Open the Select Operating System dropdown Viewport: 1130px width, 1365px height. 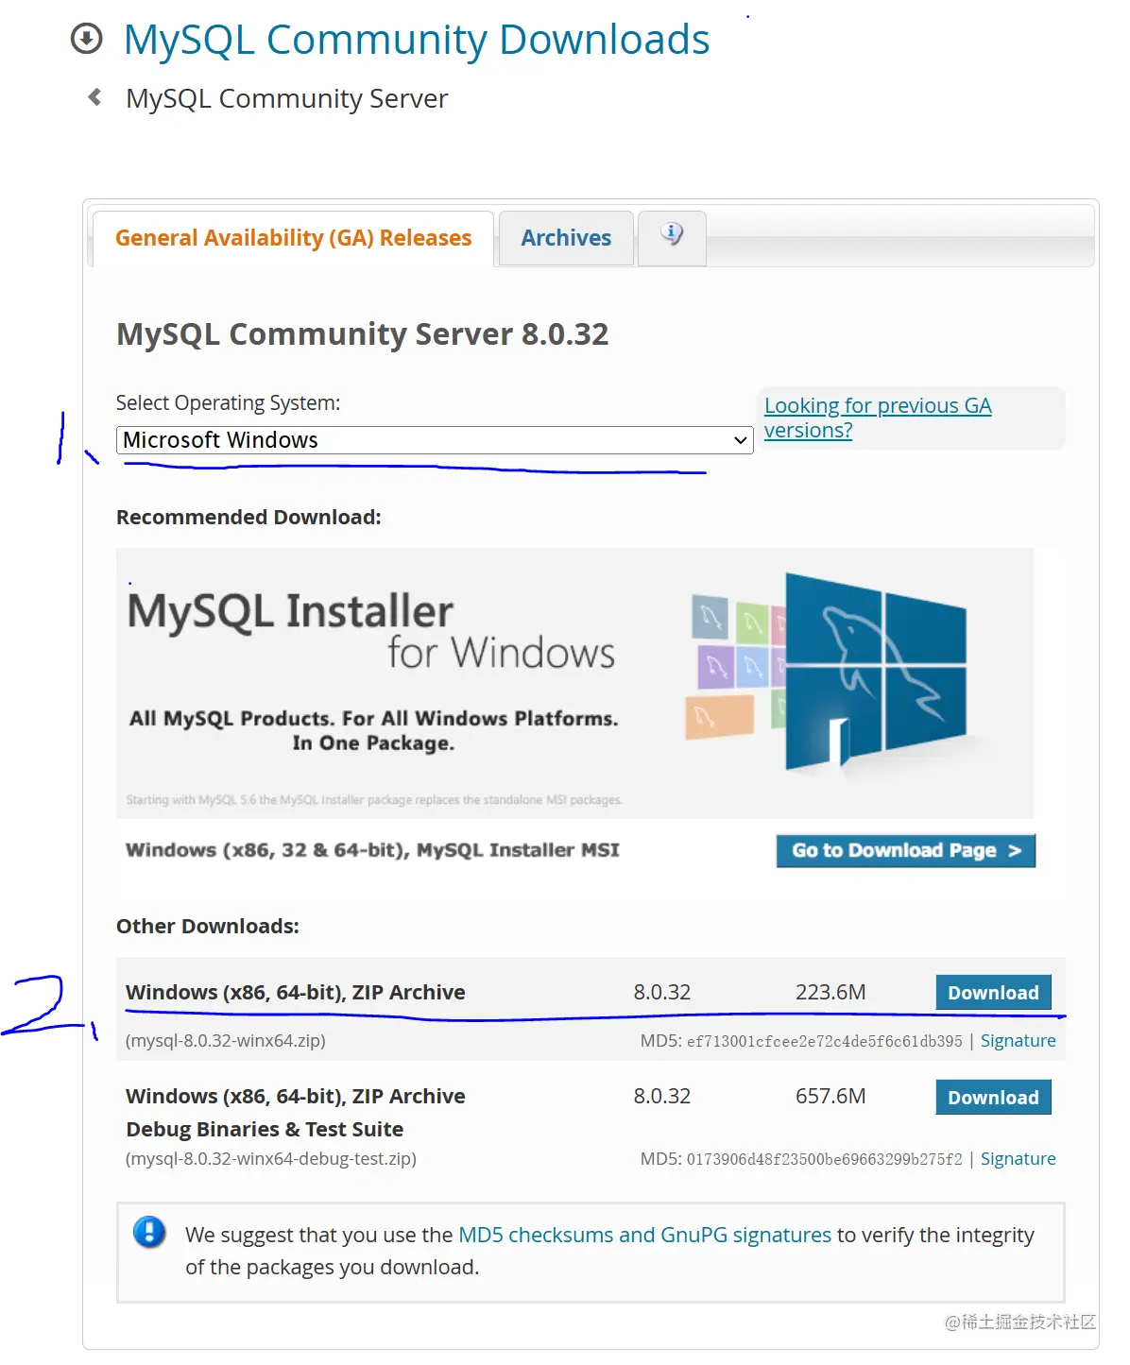[435, 440]
